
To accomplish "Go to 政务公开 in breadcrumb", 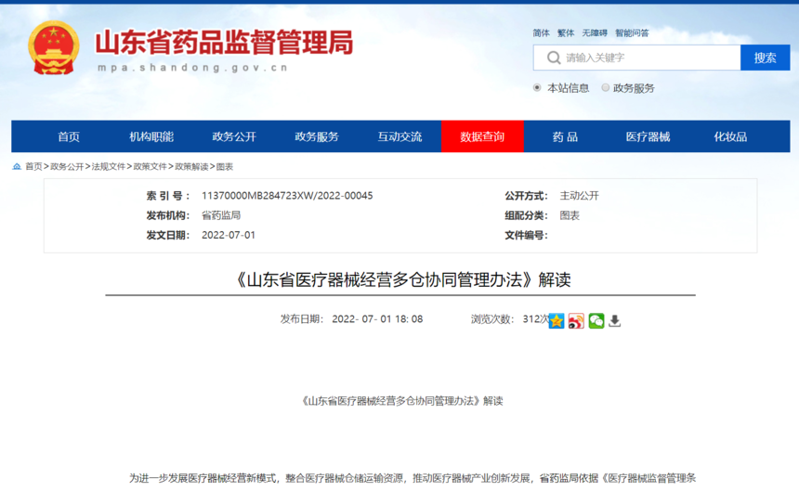I will 67,166.
